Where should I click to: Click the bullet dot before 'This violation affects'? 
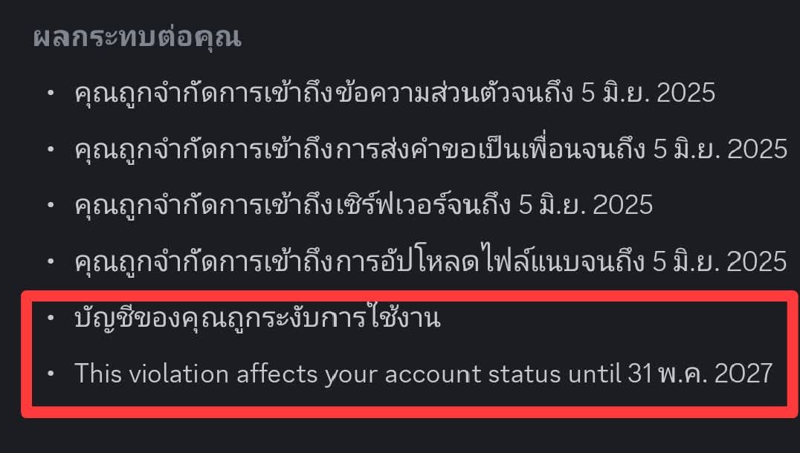click(x=50, y=374)
